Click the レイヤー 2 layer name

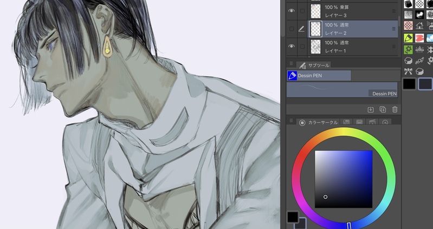click(x=335, y=33)
